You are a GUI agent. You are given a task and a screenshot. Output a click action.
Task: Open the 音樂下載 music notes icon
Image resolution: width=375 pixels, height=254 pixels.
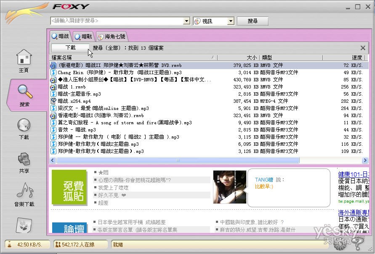[25, 191]
